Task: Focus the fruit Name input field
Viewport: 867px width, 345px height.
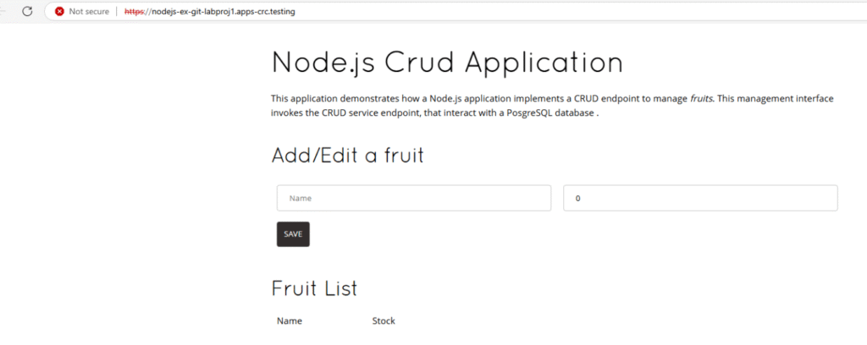Action: (414, 199)
